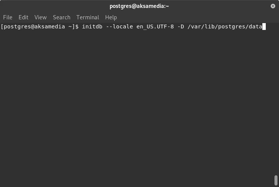Click the empty title bar left of the title

[53, 6]
